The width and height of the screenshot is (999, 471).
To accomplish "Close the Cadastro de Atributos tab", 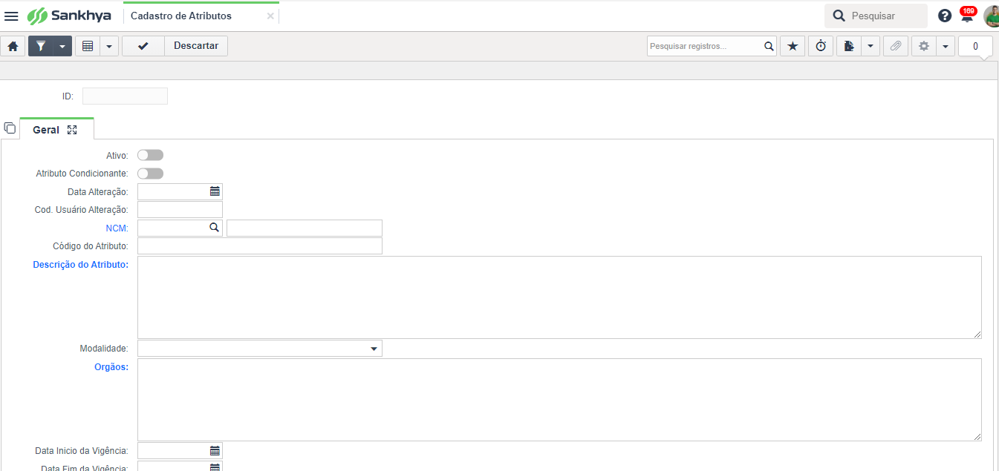I will (x=270, y=16).
